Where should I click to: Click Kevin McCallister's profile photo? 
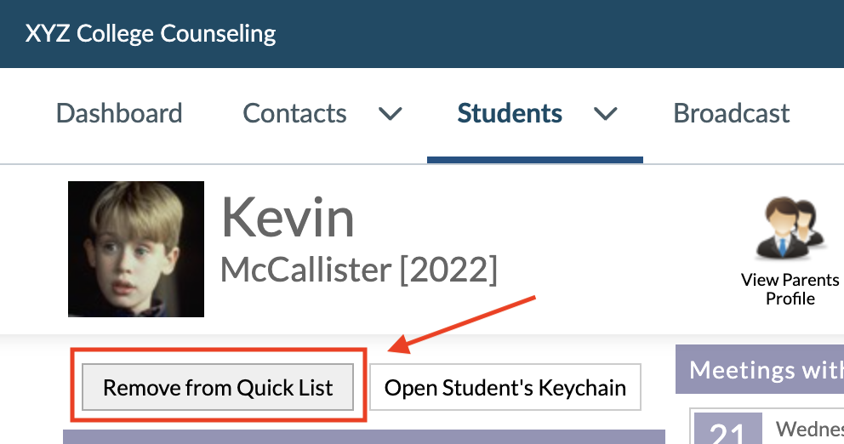(x=136, y=249)
